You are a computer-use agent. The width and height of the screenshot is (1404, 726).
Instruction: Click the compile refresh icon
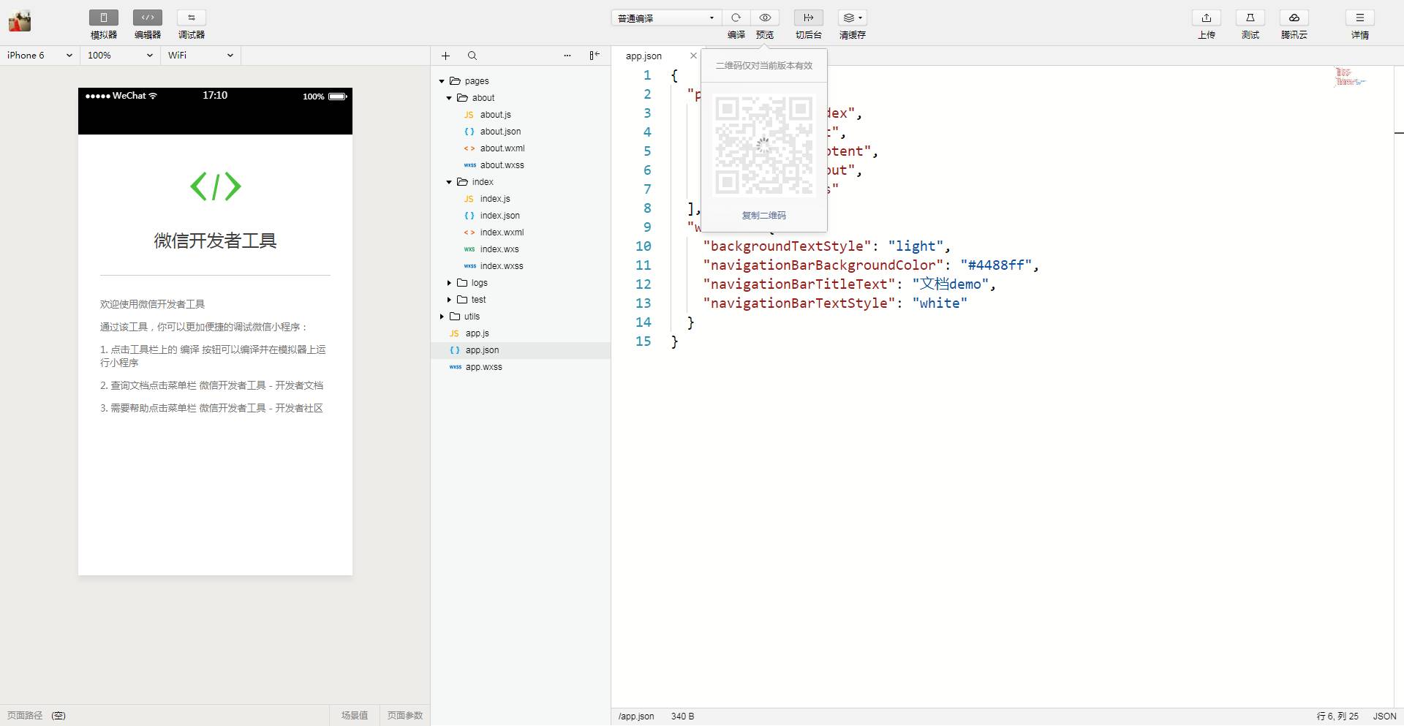coord(736,18)
